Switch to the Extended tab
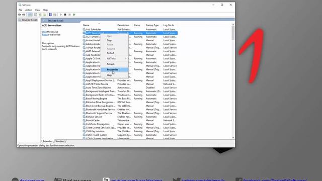The width and height of the screenshot is (322, 181). point(48,141)
